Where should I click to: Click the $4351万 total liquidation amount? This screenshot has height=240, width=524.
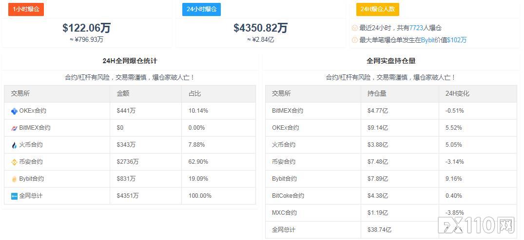tap(128, 196)
